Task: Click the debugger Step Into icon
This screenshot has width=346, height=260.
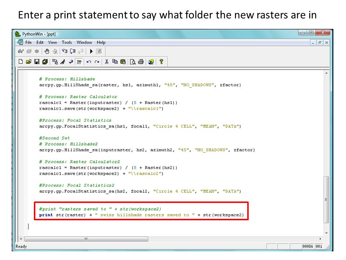Action: pyautogui.click(x=65, y=51)
